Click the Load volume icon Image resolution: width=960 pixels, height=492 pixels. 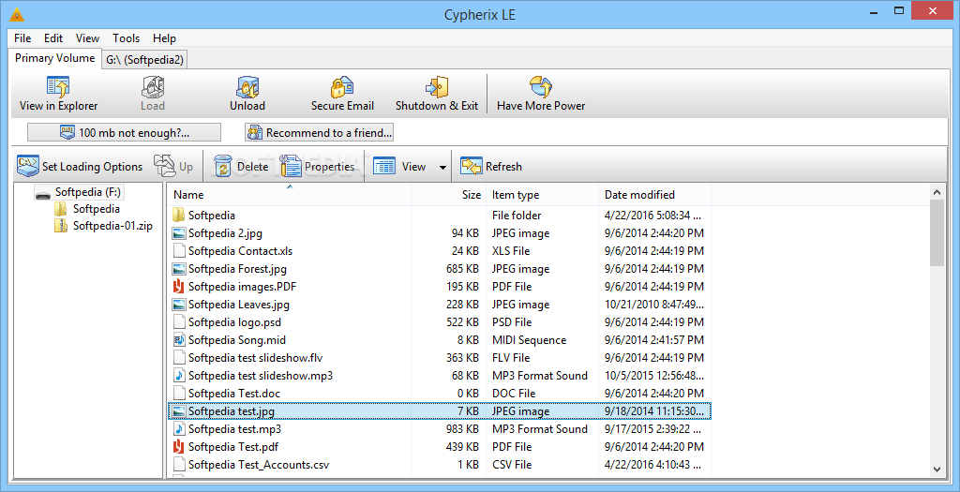(153, 87)
